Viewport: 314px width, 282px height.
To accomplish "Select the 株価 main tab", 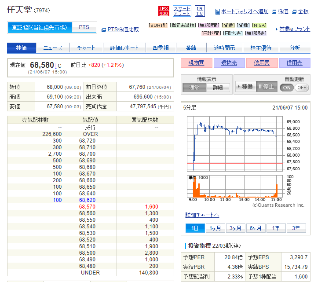I will coord(22,48).
